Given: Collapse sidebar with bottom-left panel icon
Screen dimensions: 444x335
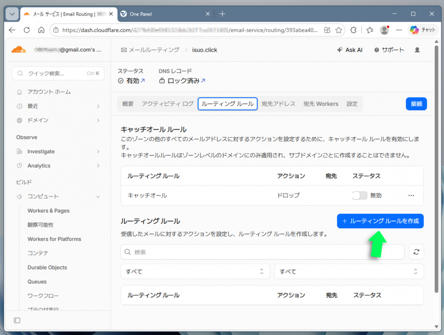Looking at the screenshot, I should [17, 320].
